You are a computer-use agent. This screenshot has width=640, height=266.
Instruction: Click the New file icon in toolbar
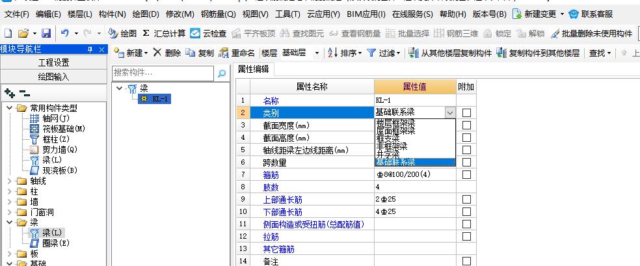[x=8, y=33]
